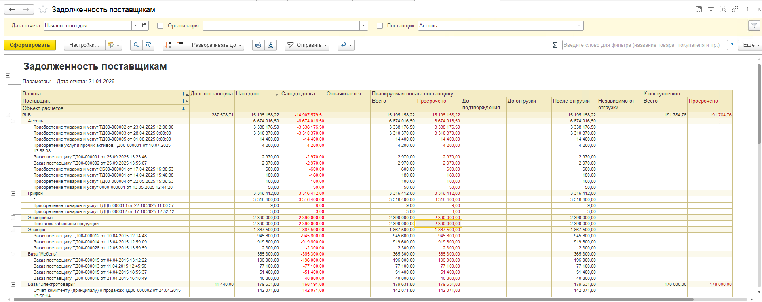This screenshot has height=302, width=762.
Task: Open the Поставщик dropdown list
Action: 579,25
